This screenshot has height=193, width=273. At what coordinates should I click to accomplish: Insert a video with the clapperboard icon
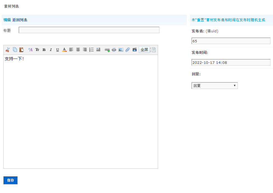click(x=135, y=50)
